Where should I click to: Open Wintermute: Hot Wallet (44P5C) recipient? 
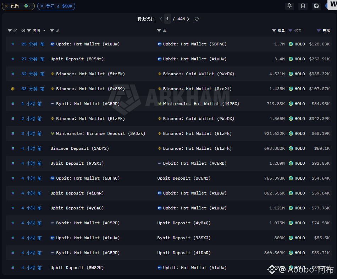click(201, 104)
